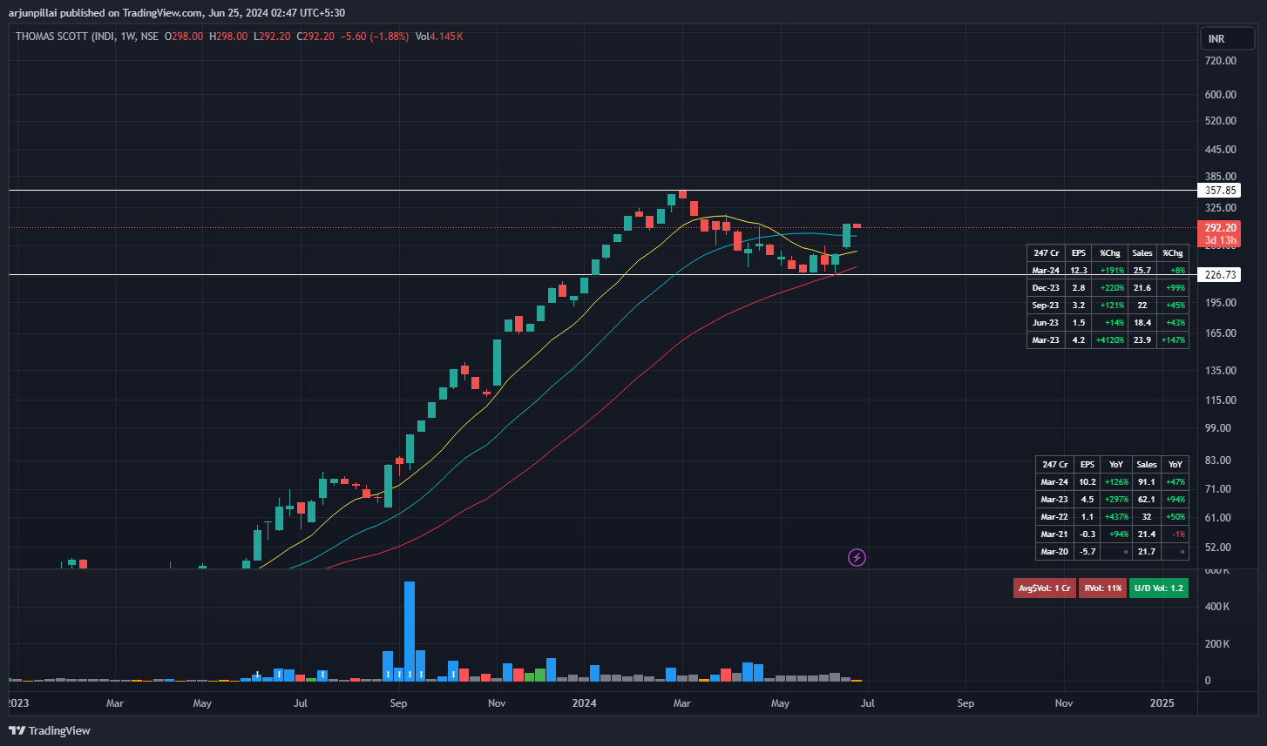Click the close value C292.20 in legend
Image resolution: width=1267 pixels, height=746 pixels.
[x=316, y=37]
